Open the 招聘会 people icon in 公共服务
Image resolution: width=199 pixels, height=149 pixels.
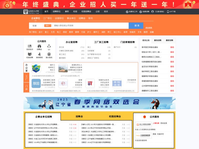[x=39, y=46]
